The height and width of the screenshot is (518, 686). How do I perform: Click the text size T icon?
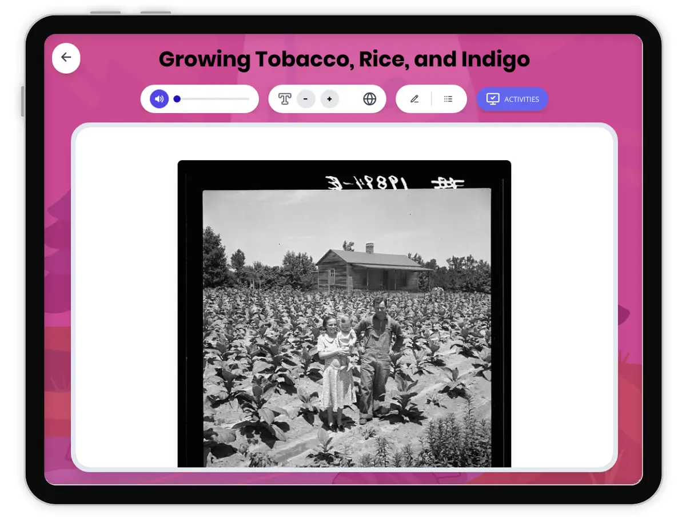tap(285, 99)
